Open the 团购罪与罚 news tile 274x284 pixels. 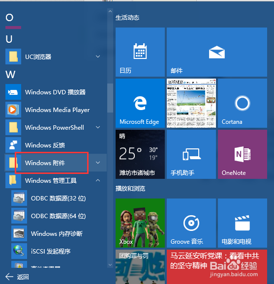pyautogui.click(x=140, y=267)
